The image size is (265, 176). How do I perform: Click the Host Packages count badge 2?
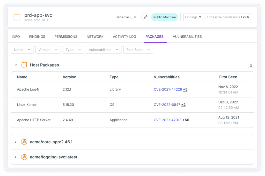[x=251, y=65]
